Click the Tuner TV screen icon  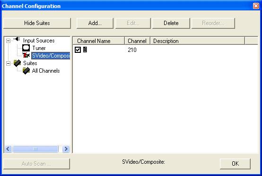(26, 48)
